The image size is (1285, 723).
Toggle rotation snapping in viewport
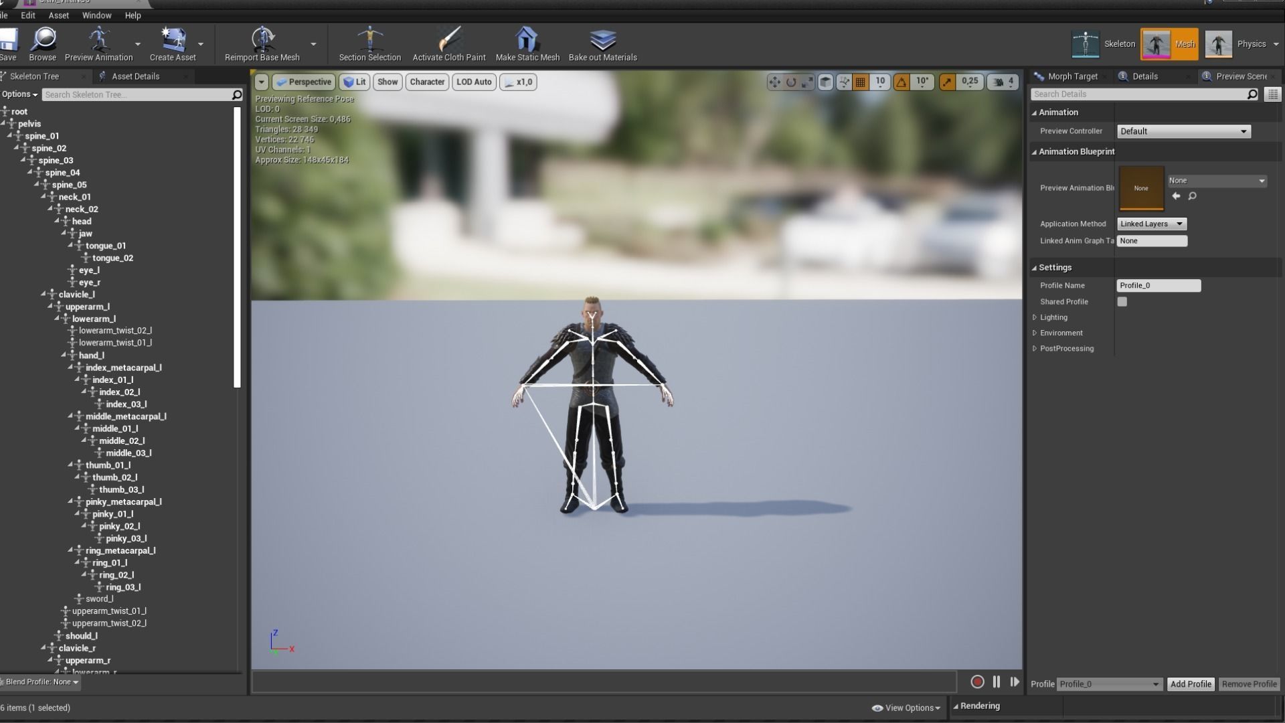(902, 82)
